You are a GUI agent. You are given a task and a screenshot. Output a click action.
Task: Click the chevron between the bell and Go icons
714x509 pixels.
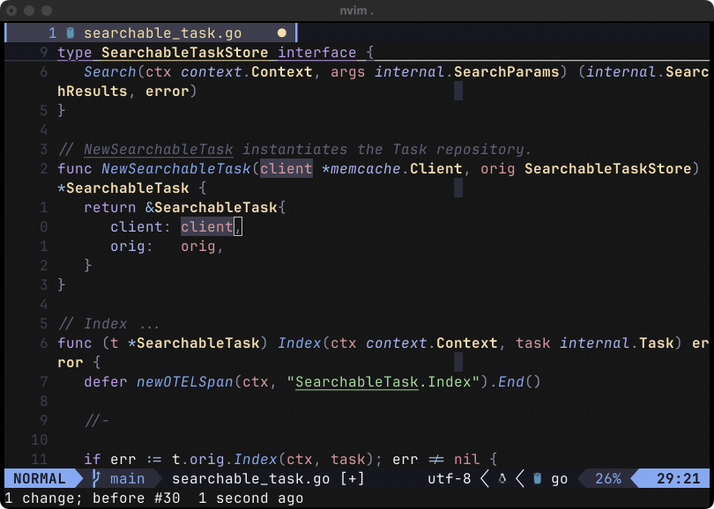tap(520, 479)
